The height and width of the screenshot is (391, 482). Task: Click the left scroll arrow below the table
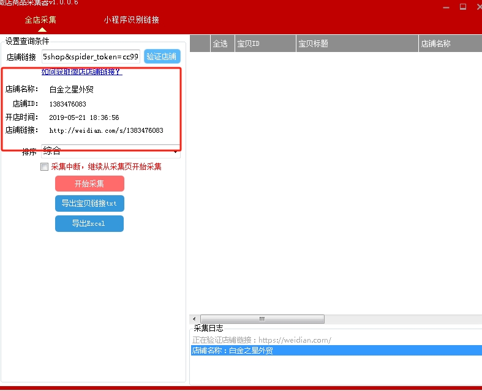(x=194, y=319)
